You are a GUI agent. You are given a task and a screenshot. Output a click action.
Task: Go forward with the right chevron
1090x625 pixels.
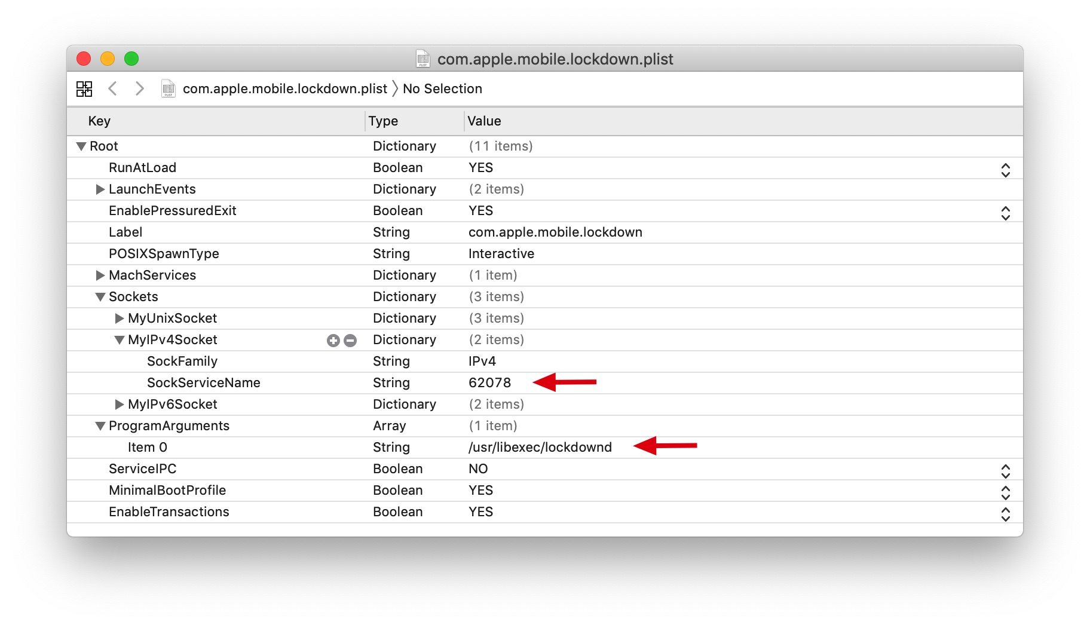click(139, 88)
